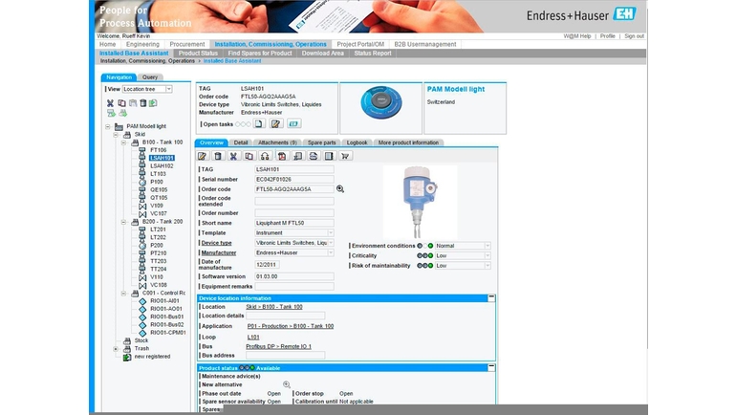Click the first green-arrow icon in navigation panel's second row
This screenshot has height=415, width=737.
coord(111,113)
